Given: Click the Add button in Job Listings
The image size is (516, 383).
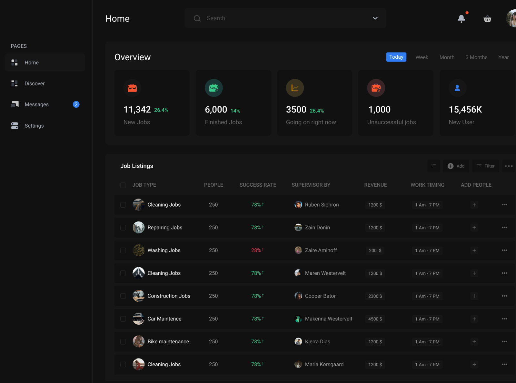Looking at the screenshot, I should click(456, 166).
